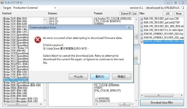Click Products horizontal scroll right arrow
Image resolution: width=187 pixels, height=109 pixels.
pos(41,104)
